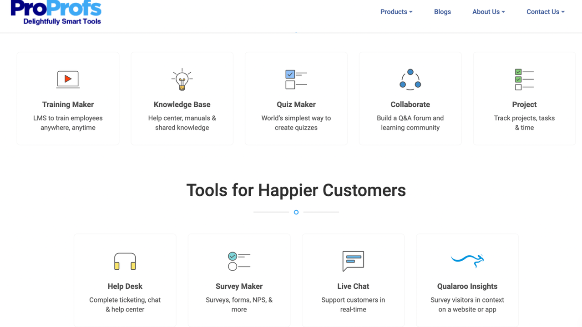Click the Live Chat speech bubble icon
Screen dimensions: 582x327
pyautogui.click(x=353, y=261)
